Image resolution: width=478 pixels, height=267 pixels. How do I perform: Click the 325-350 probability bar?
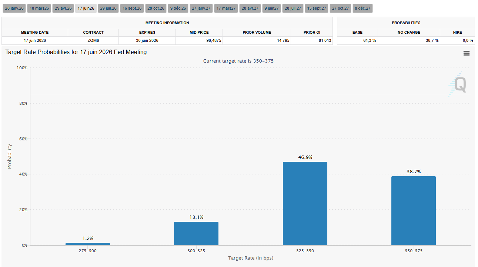(x=305, y=203)
